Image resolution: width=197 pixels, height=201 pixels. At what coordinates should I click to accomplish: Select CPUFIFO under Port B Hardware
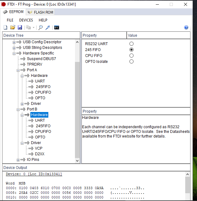pos(43,132)
